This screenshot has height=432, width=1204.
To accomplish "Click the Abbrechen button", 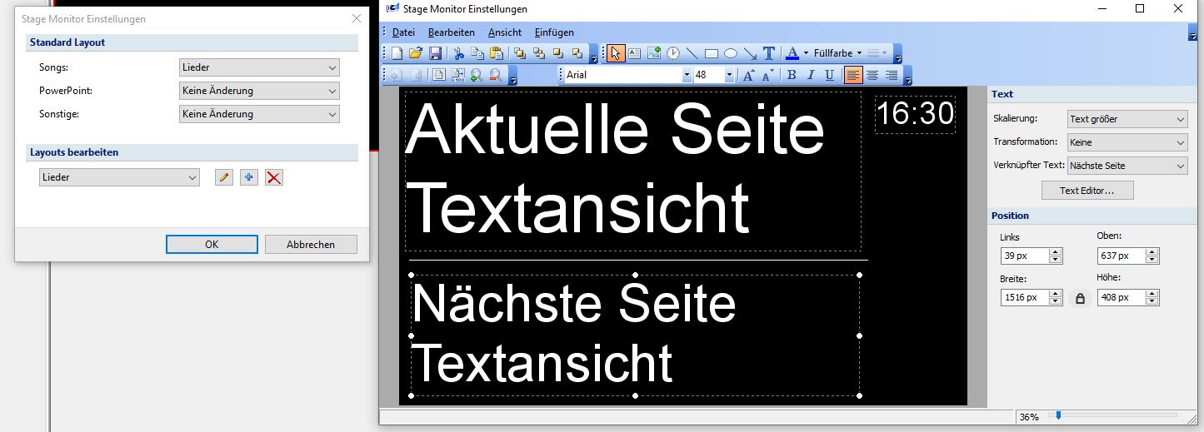I will click(x=311, y=244).
